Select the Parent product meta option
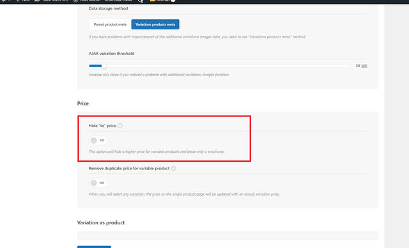 tap(110, 24)
